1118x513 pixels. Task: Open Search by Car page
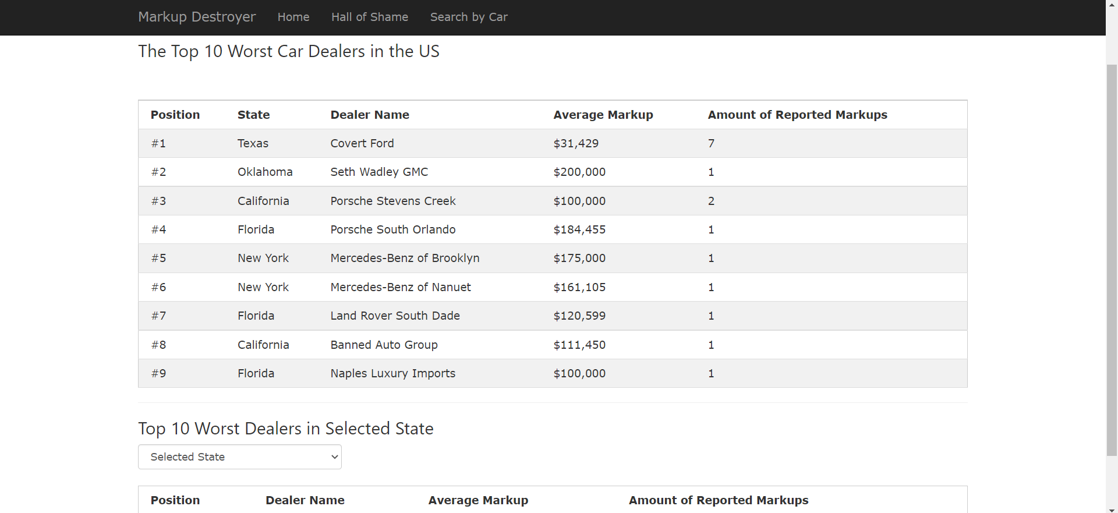tap(469, 17)
